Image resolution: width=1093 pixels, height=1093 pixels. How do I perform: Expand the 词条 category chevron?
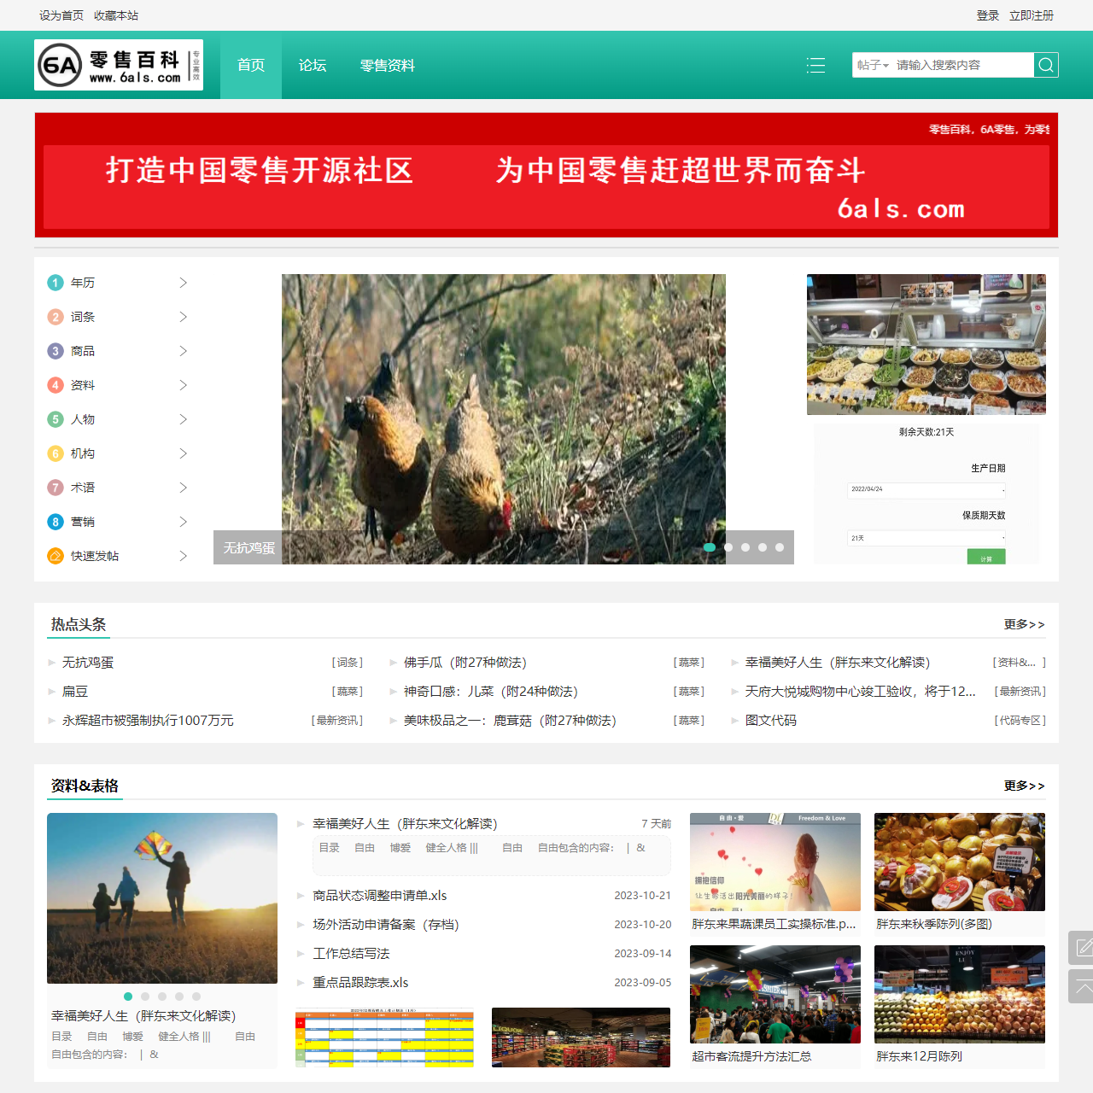(183, 317)
